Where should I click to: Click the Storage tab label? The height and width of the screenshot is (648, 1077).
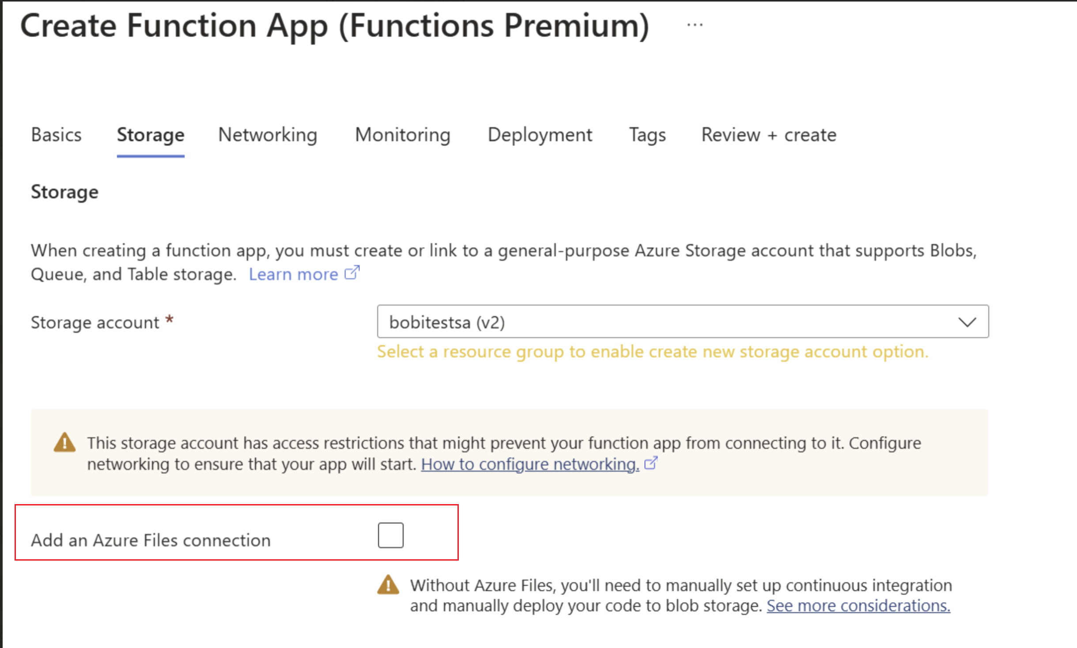point(151,135)
